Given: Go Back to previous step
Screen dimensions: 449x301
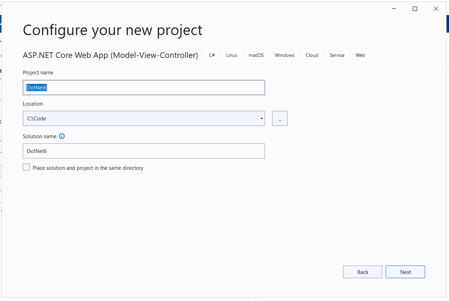Looking at the screenshot, I should (x=363, y=272).
